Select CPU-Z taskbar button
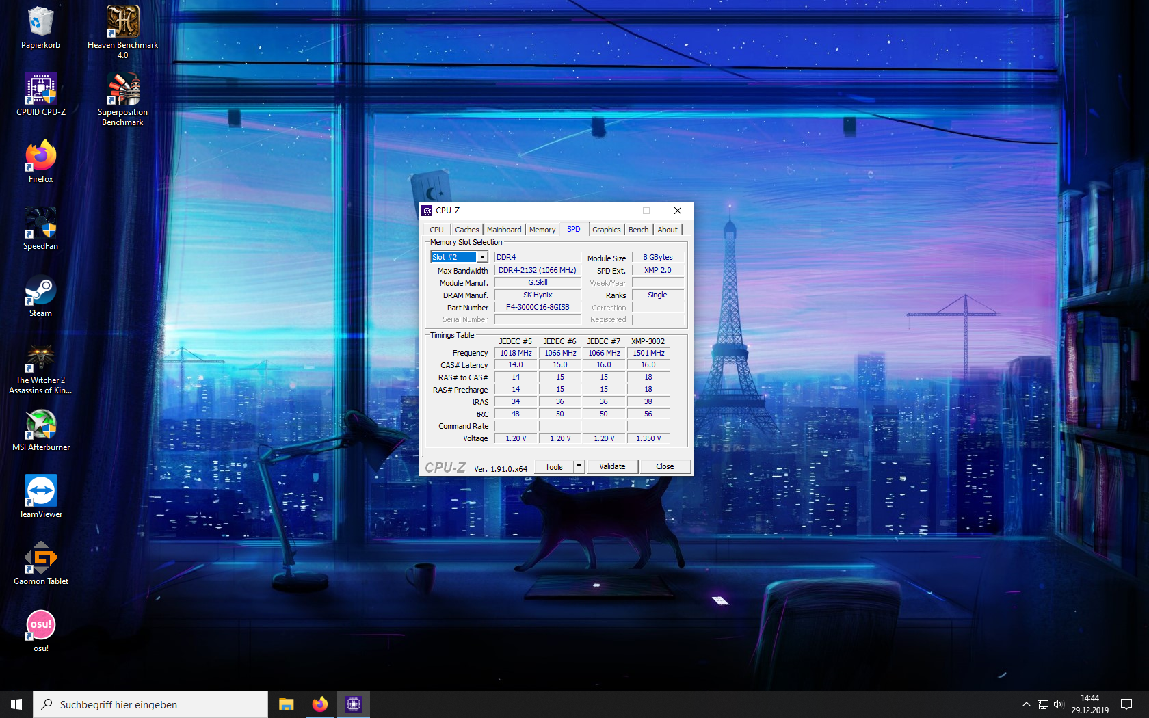Viewport: 1149px width, 718px height. click(x=353, y=704)
